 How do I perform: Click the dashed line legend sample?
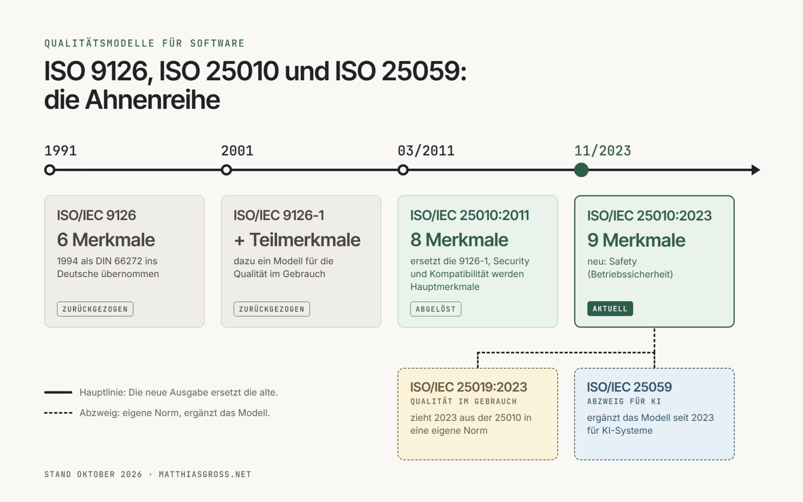58,413
